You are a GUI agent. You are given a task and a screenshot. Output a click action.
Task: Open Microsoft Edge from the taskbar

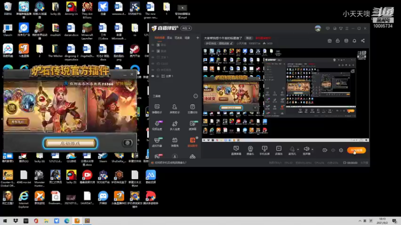67,221
